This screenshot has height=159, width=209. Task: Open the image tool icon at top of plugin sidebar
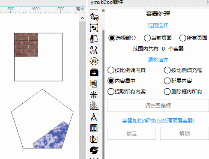tap(94, 17)
